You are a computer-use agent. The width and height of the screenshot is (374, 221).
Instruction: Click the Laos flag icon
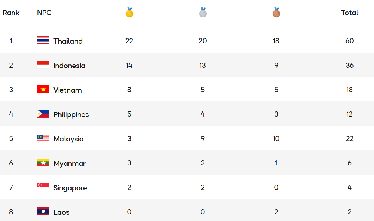(x=43, y=212)
